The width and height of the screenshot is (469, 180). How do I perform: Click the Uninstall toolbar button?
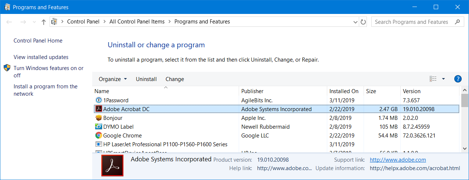coord(146,79)
